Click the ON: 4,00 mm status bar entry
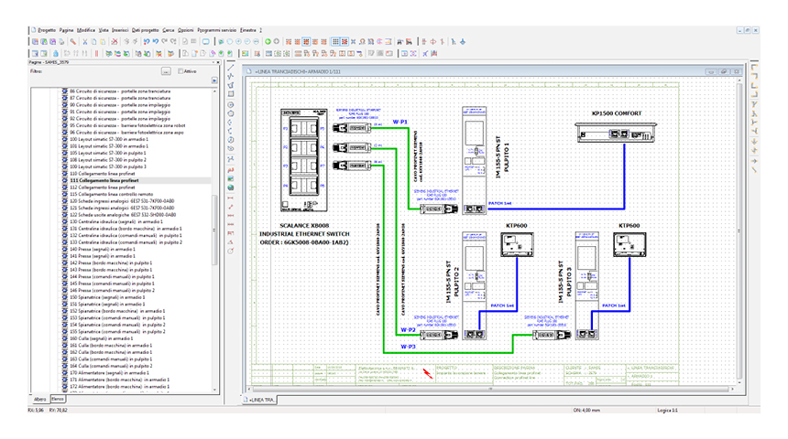Viewport: 788px width, 439px height. [586, 410]
